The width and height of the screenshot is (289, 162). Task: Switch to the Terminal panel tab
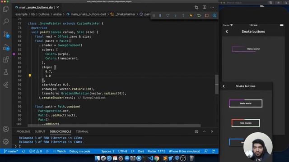(x=82, y=131)
